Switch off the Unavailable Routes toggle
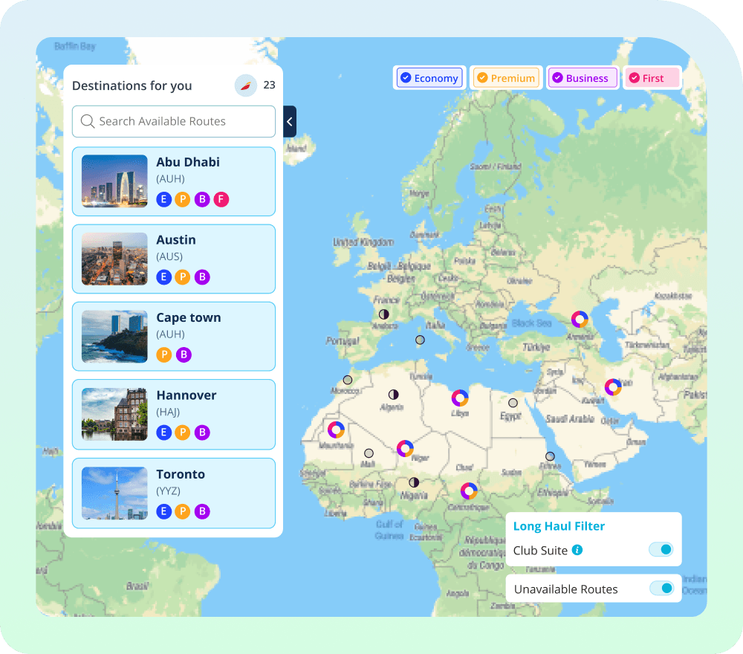Image resolution: width=743 pixels, height=654 pixels. [661, 588]
